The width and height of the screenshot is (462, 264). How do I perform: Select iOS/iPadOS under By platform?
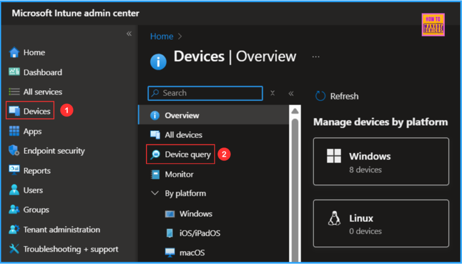click(x=200, y=233)
